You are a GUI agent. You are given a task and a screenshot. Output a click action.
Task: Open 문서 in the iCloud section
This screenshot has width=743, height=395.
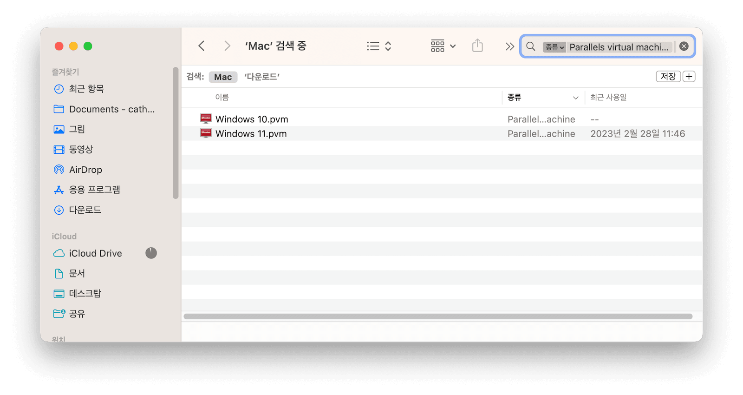click(77, 273)
